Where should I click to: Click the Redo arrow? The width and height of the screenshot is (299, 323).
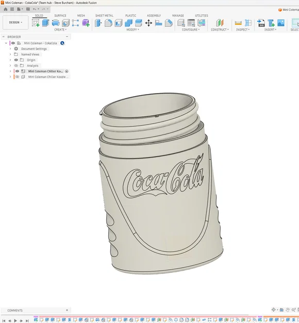(43, 9)
